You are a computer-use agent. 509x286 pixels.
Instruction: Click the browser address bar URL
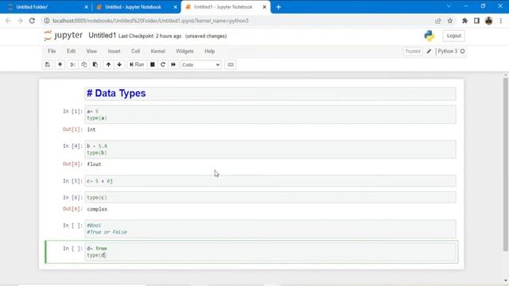click(150, 21)
